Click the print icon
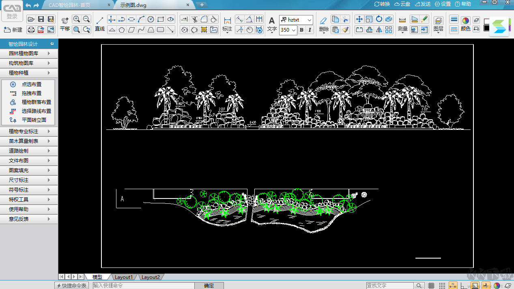 click(31, 30)
